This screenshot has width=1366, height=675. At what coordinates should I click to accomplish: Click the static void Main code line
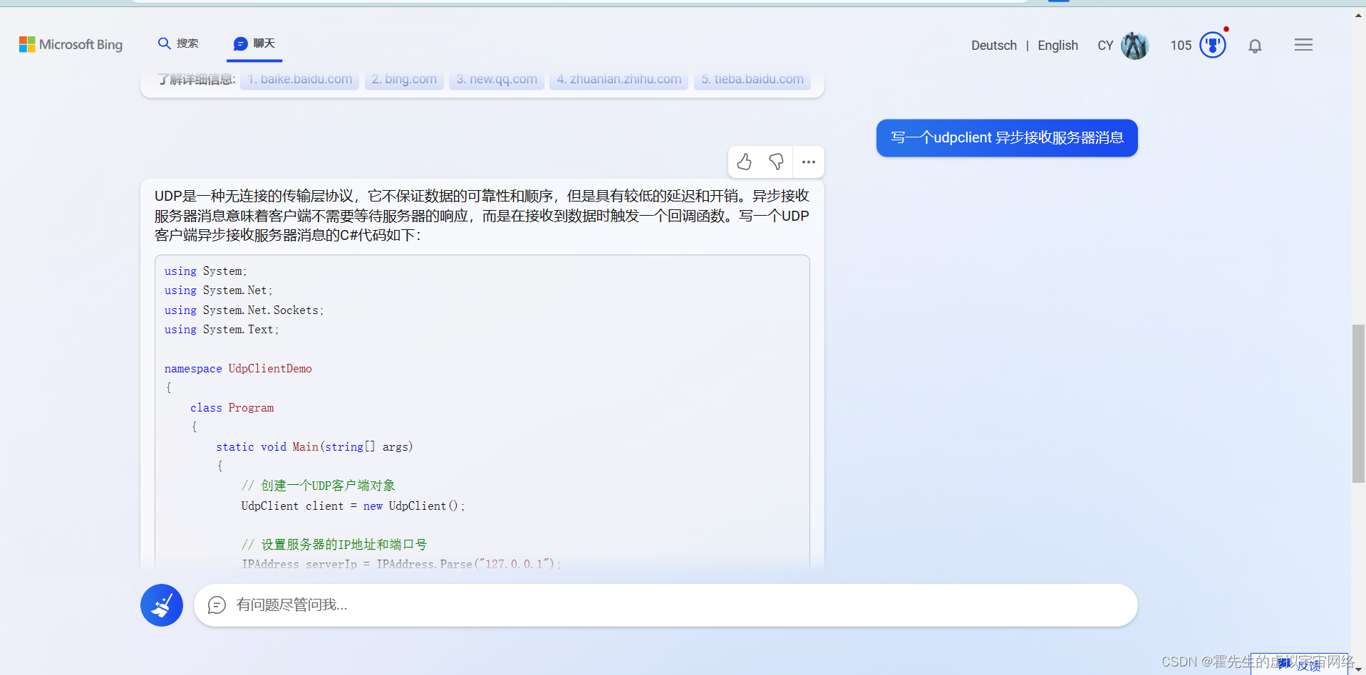pyautogui.click(x=314, y=447)
